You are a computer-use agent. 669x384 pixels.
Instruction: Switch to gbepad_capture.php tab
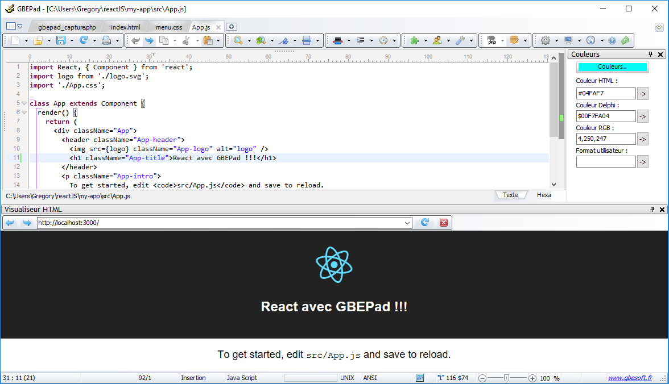point(67,27)
